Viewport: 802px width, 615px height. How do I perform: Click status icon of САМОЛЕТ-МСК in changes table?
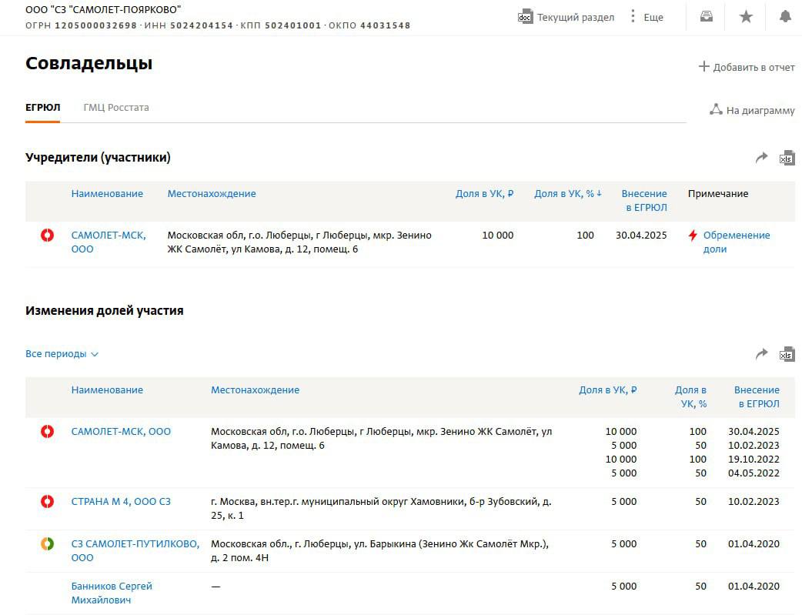(x=47, y=431)
